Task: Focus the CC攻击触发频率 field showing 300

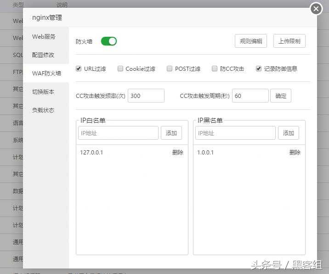Action: click(x=146, y=96)
